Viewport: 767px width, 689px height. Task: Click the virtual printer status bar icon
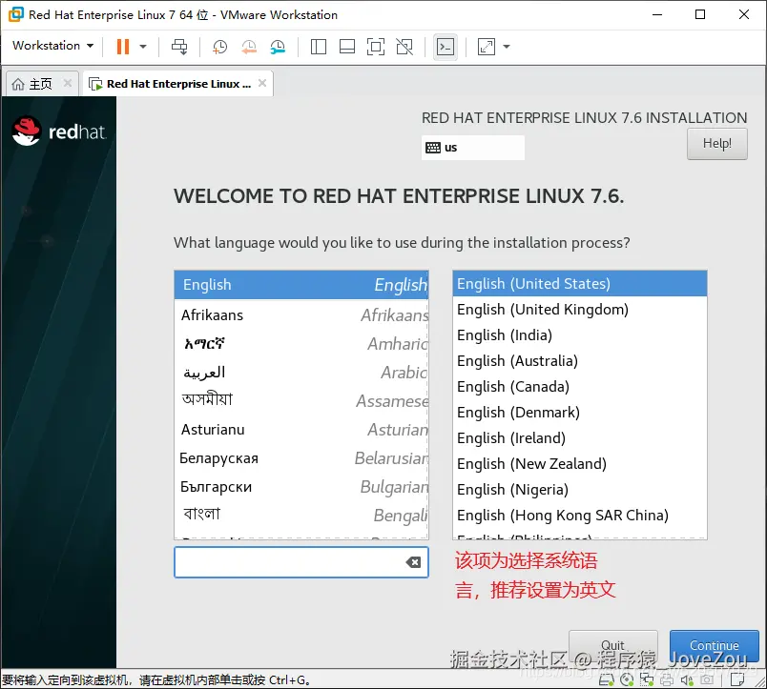(667, 679)
